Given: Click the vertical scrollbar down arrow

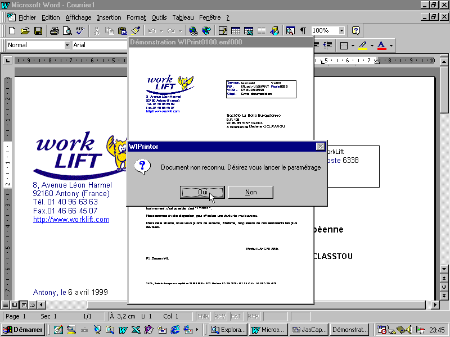Looking at the screenshot, I should click(x=444, y=269).
